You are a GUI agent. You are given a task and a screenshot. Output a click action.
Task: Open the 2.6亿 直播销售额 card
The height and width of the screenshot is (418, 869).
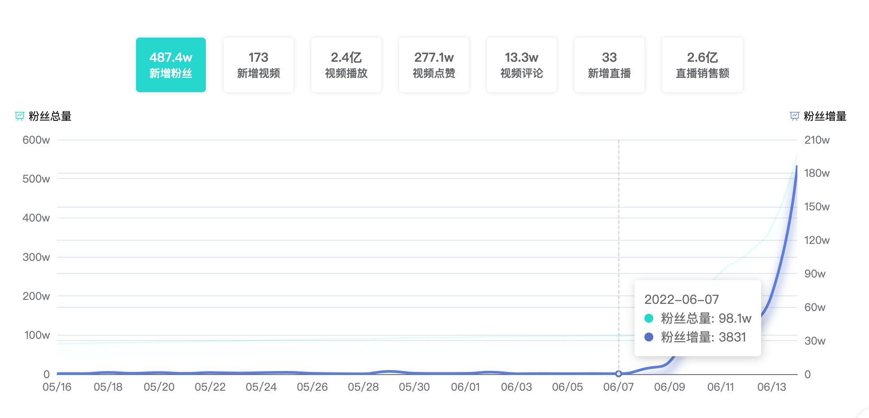703,65
